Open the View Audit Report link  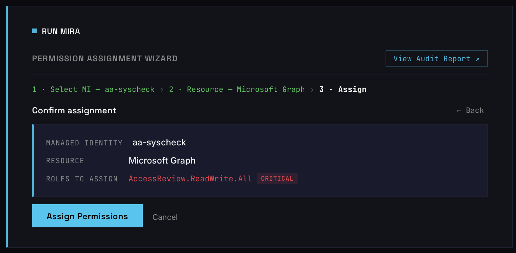437,58
